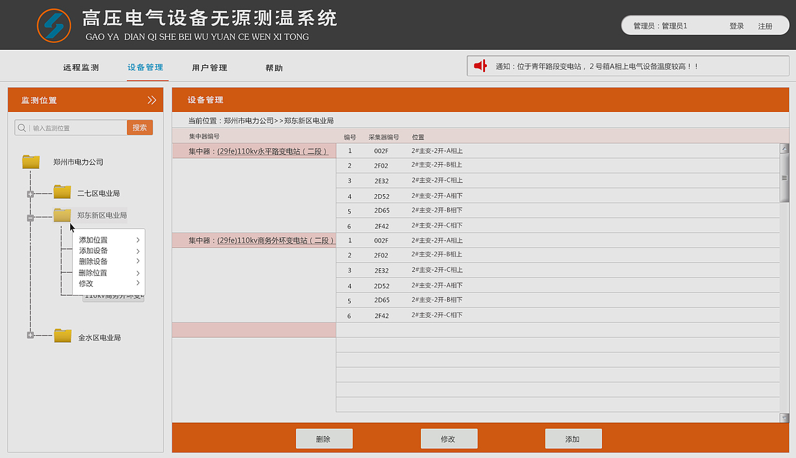Click the folder icon beside 二七区电业局
Viewport: 796px width, 458px height.
click(x=62, y=192)
